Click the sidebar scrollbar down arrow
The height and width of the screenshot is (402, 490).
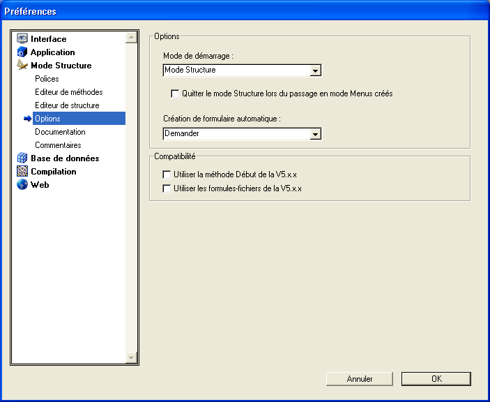tap(131, 357)
